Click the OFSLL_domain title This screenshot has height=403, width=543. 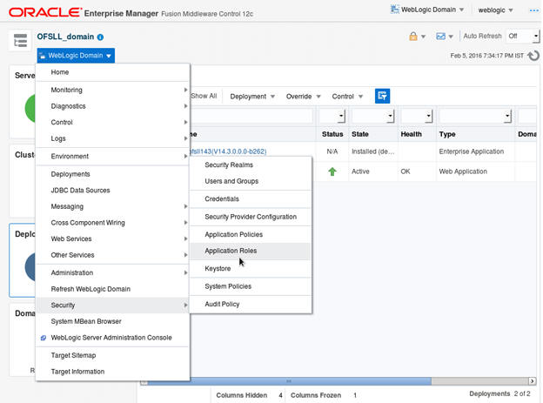[x=65, y=37]
